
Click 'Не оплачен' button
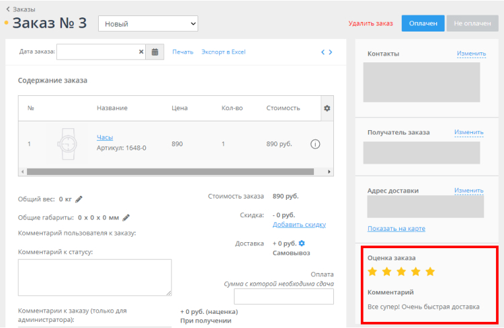pyautogui.click(x=472, y=23)
